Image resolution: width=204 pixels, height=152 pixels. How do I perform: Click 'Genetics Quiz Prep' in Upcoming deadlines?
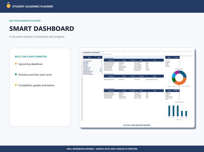click(108, 69)
